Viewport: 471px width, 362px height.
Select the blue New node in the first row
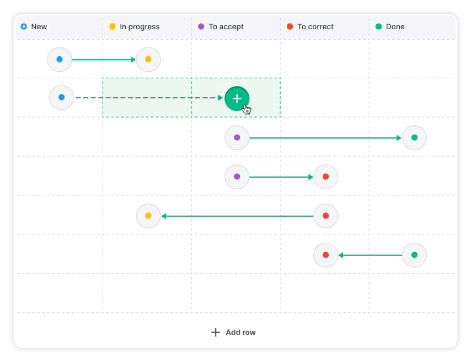[x=60, y=60]
